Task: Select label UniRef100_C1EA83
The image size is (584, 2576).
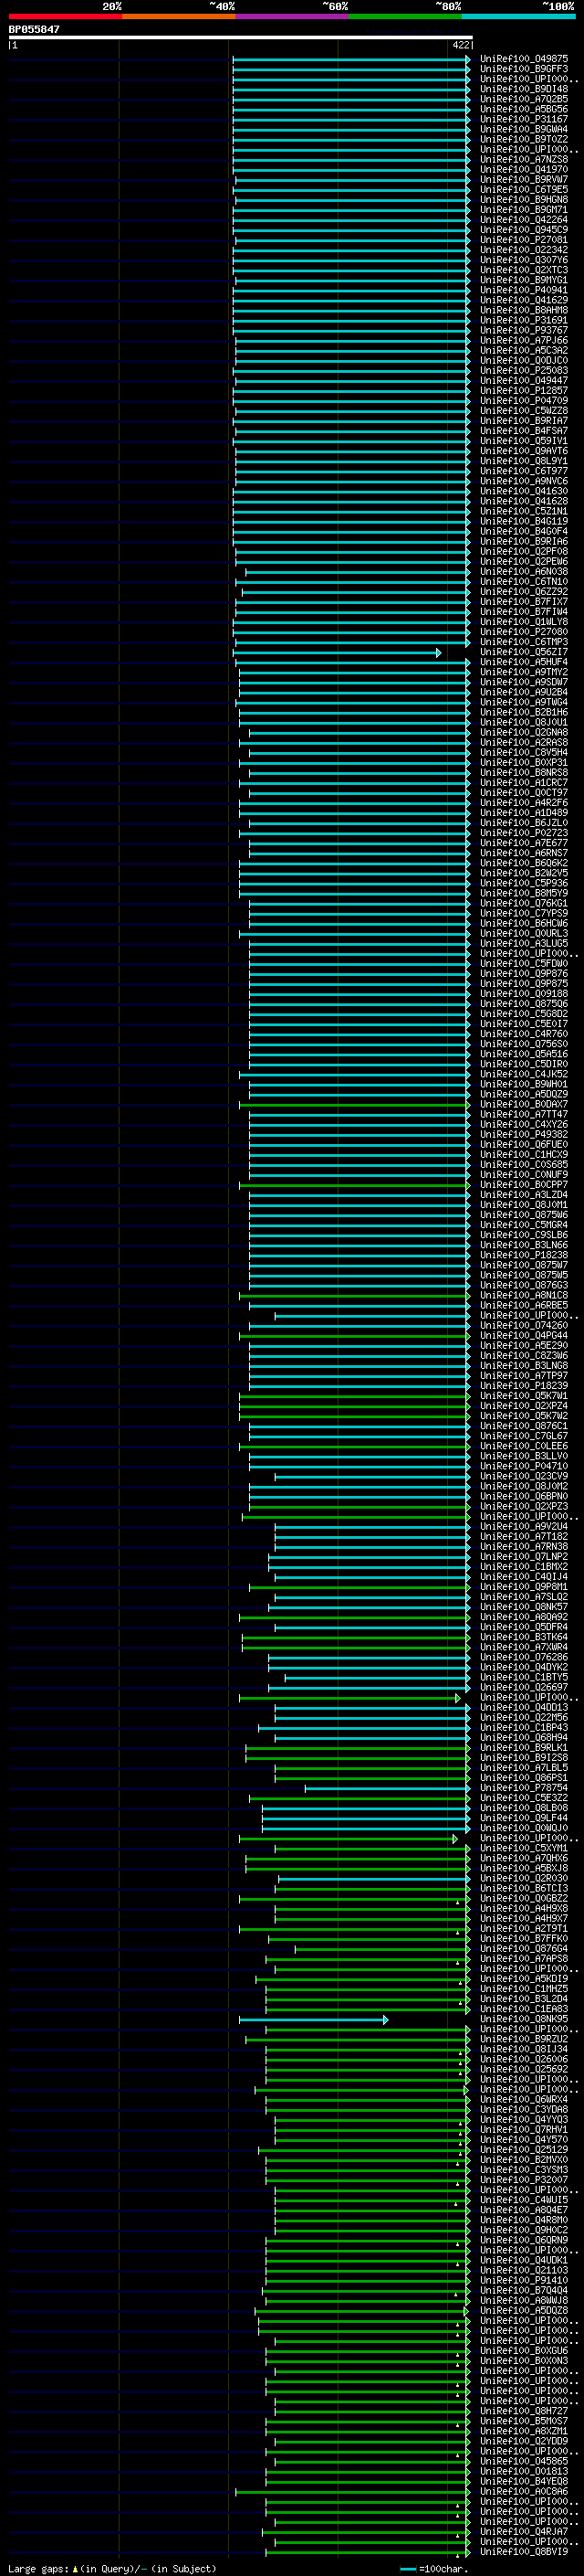Action: (x=523, y=2009)
